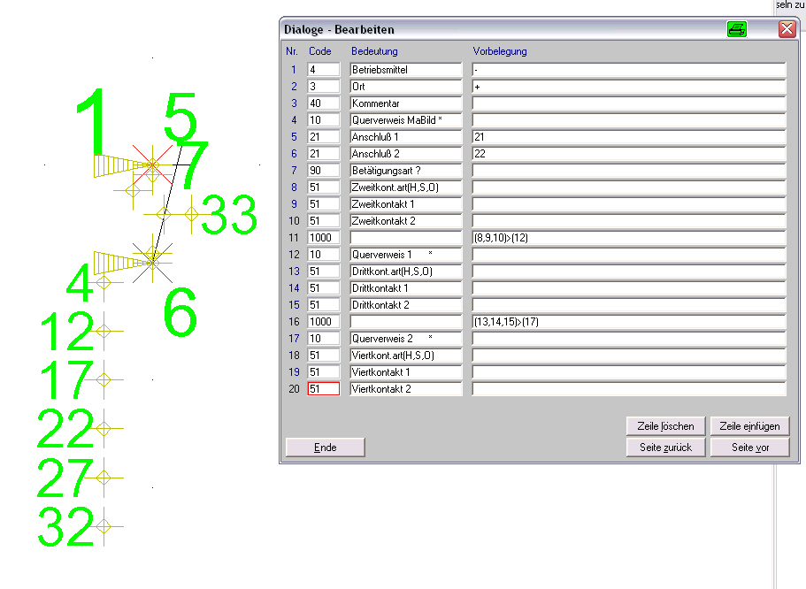Select Code field of row 1 containing 4
This screenshot has width=806, height=589.
tap(323, 69)
